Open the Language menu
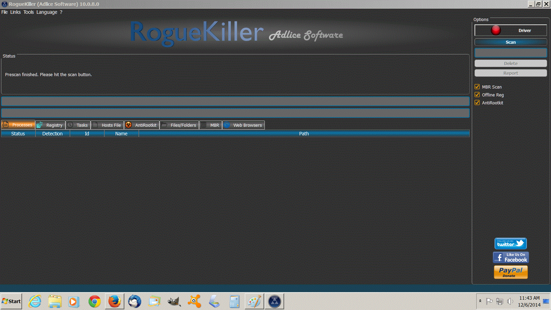 [x=47, y=12]
